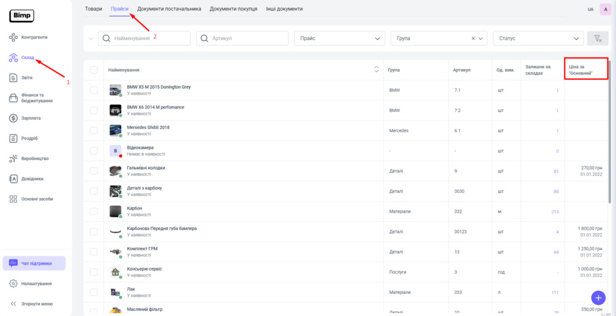This screenshot has width=616, height=316.
Task: Toggle select-all checkbox in table header
Action: coord(94,70)
